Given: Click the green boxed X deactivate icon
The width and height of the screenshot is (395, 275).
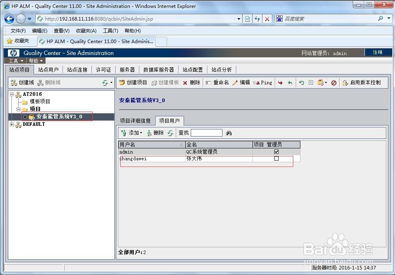Looking at the screenshot, I should pyautogui.click(x=311, y=83).
